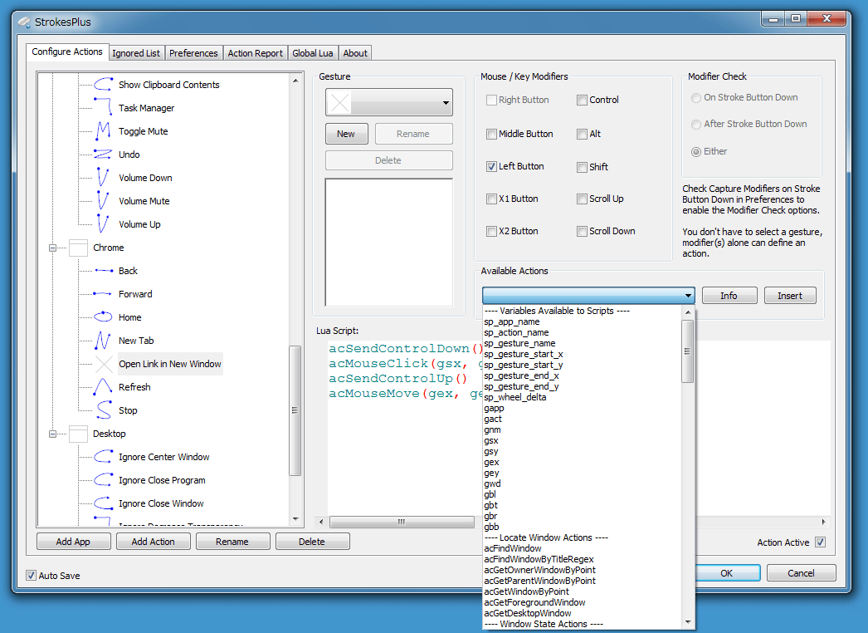Open the Global Lua tab
The width and height of the screenshot is (868, 633).
(x=313, y=53)
